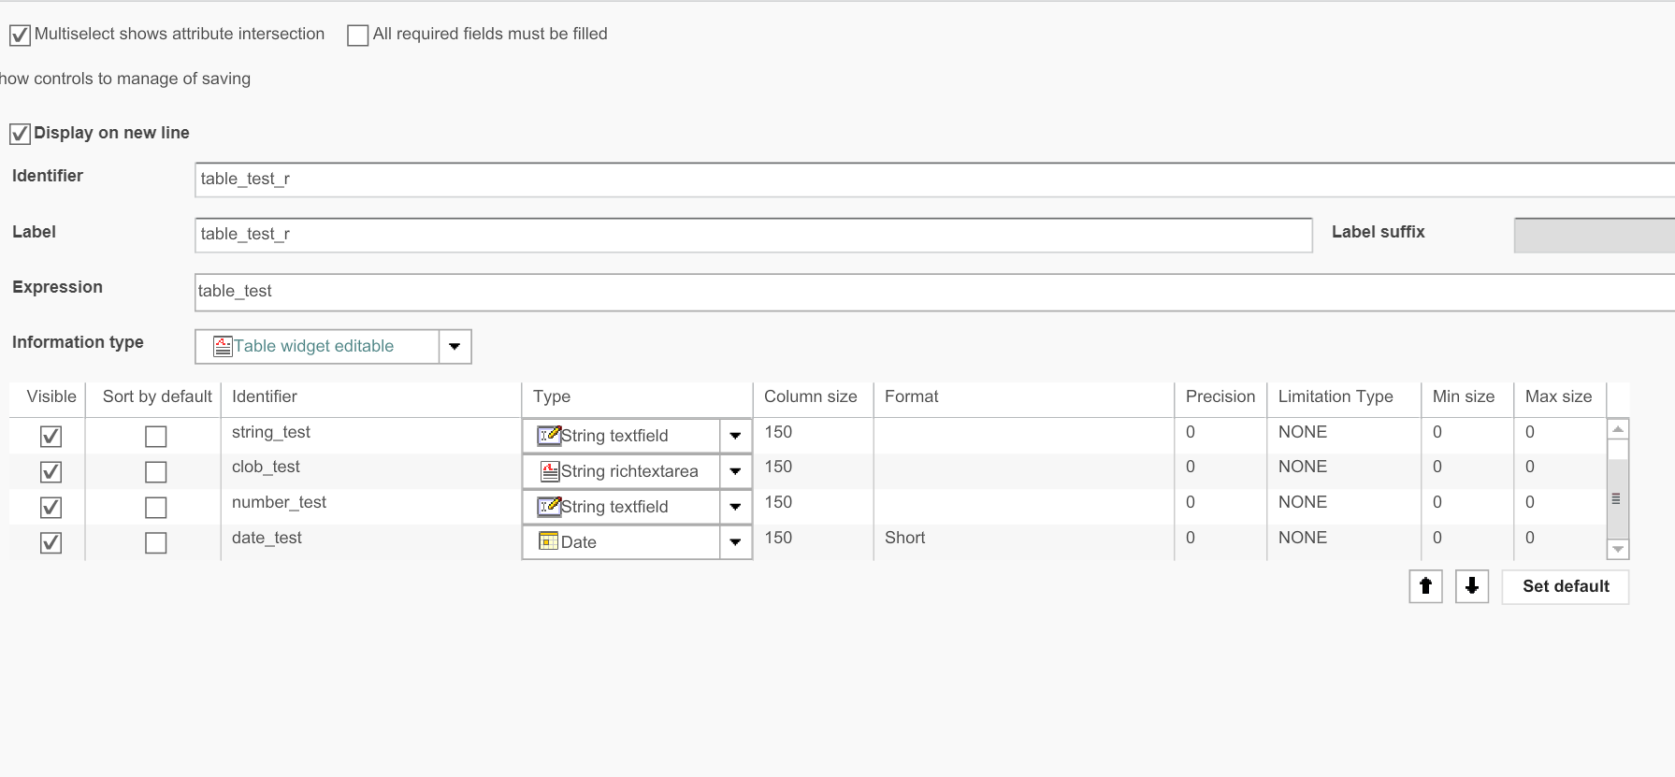Uncheck Multiselect shows attribute intersection
Viewport: 1675px width, 777px height.
20,36
